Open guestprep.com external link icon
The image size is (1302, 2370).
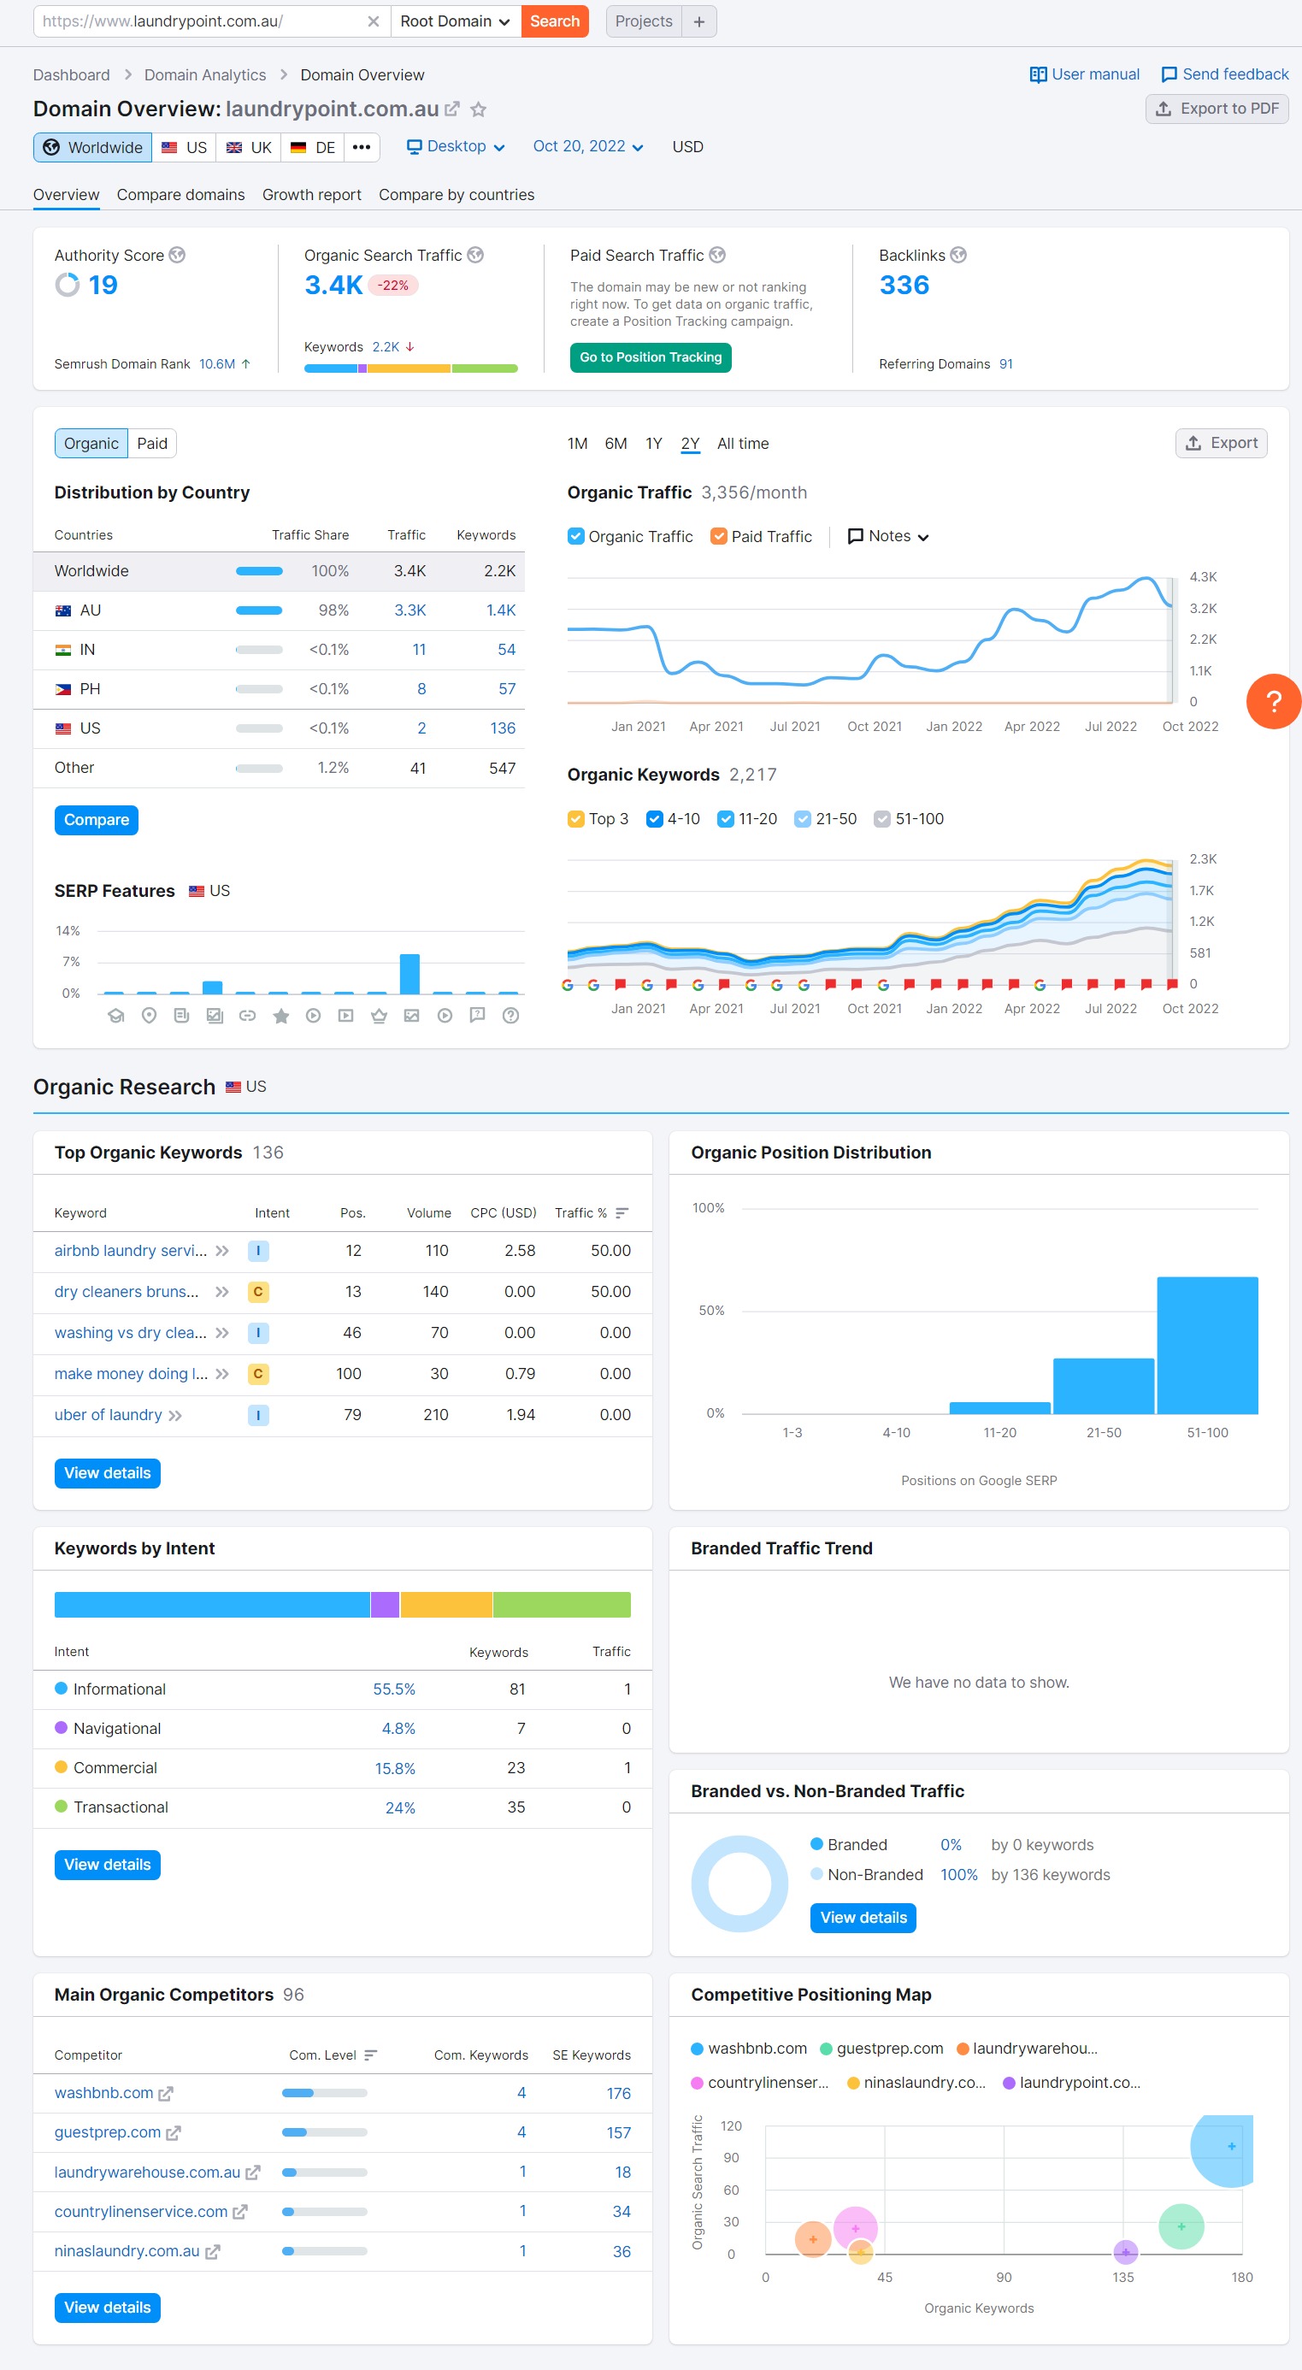tap(173, 2133)
